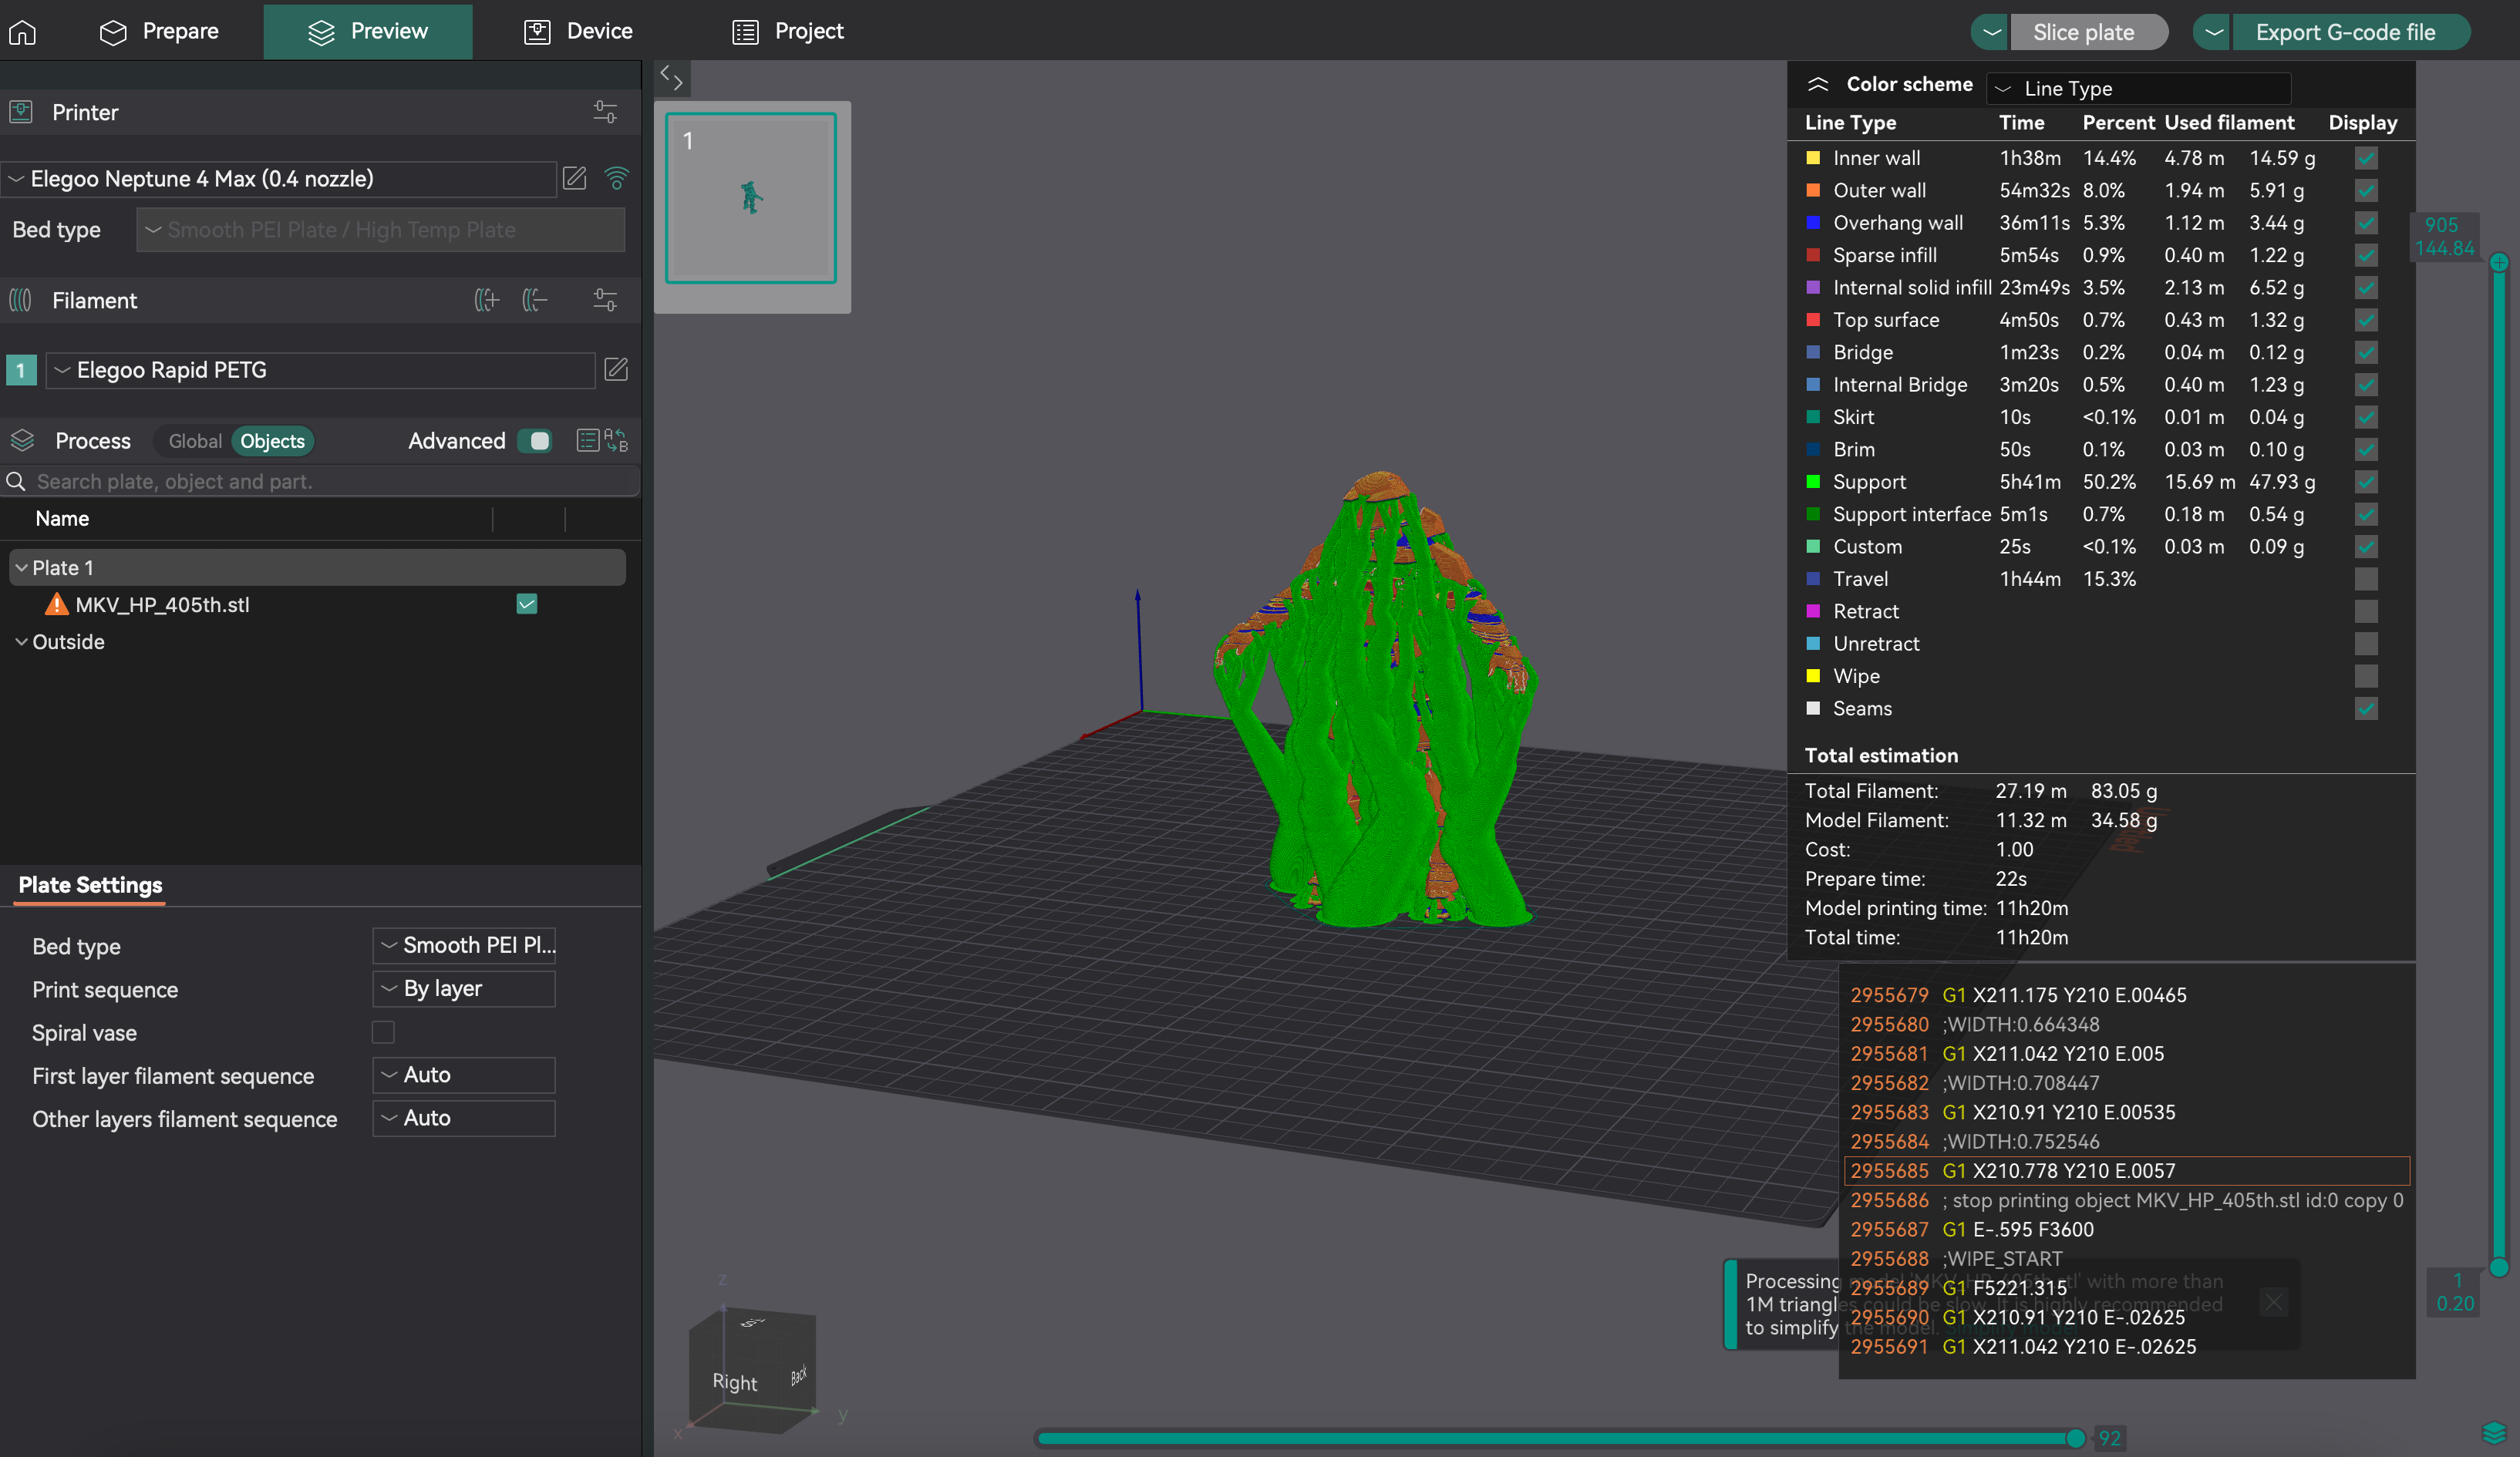This screenshot has height=1457, width=2520.
Task: Edit the Elegoo Rapid PETG filament preset
Action: tap(616, 370)
